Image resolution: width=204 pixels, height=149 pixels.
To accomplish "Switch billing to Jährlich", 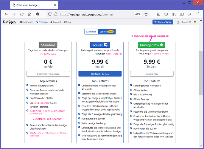I will coord(107,32).
